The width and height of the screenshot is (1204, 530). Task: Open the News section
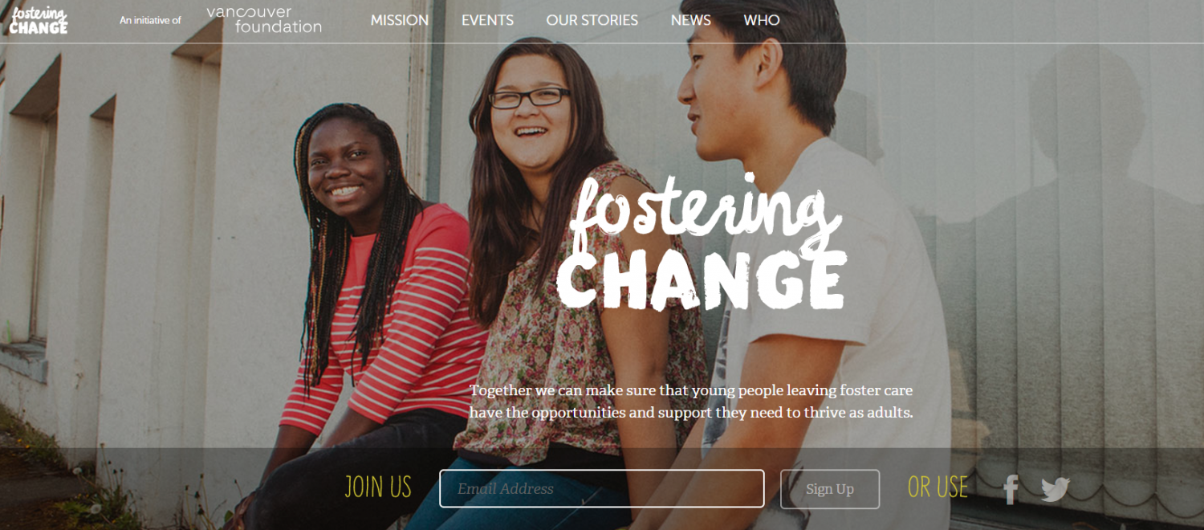(691, 20)
